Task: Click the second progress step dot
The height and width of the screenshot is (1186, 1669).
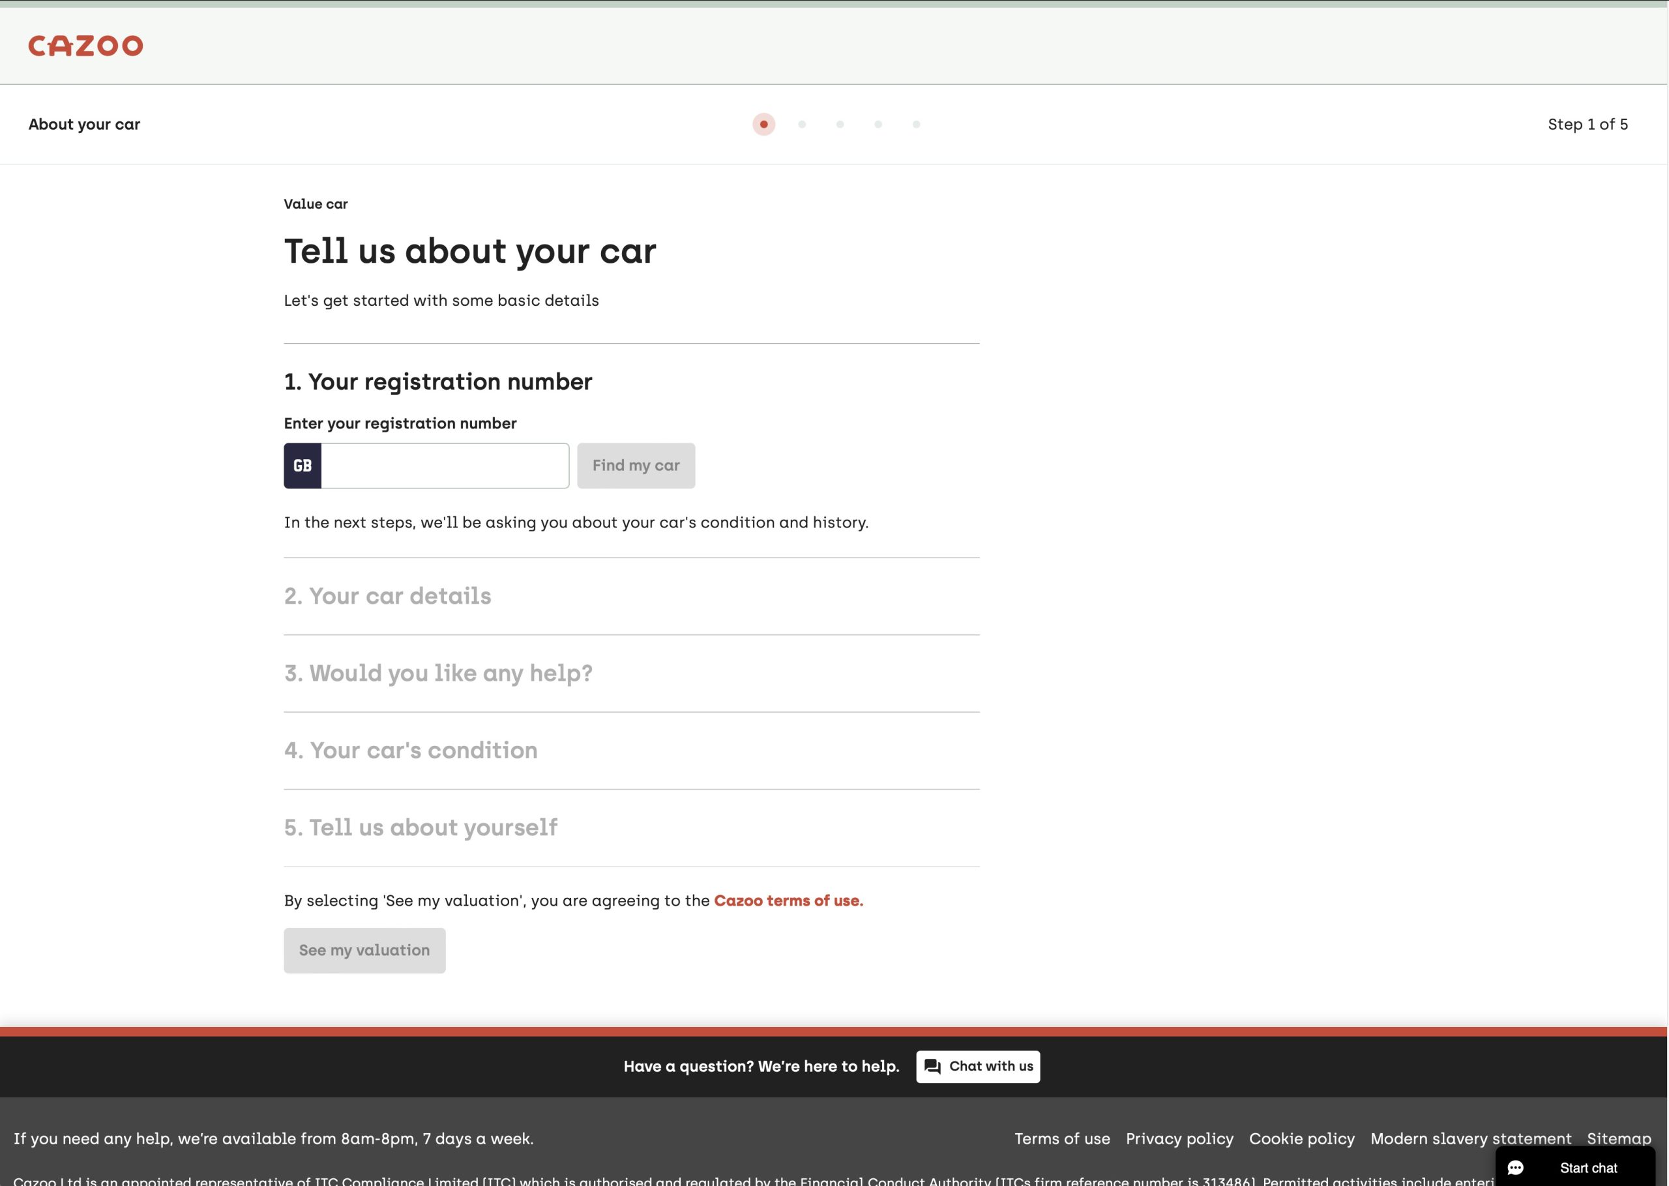Action: [x=802, y=124]
